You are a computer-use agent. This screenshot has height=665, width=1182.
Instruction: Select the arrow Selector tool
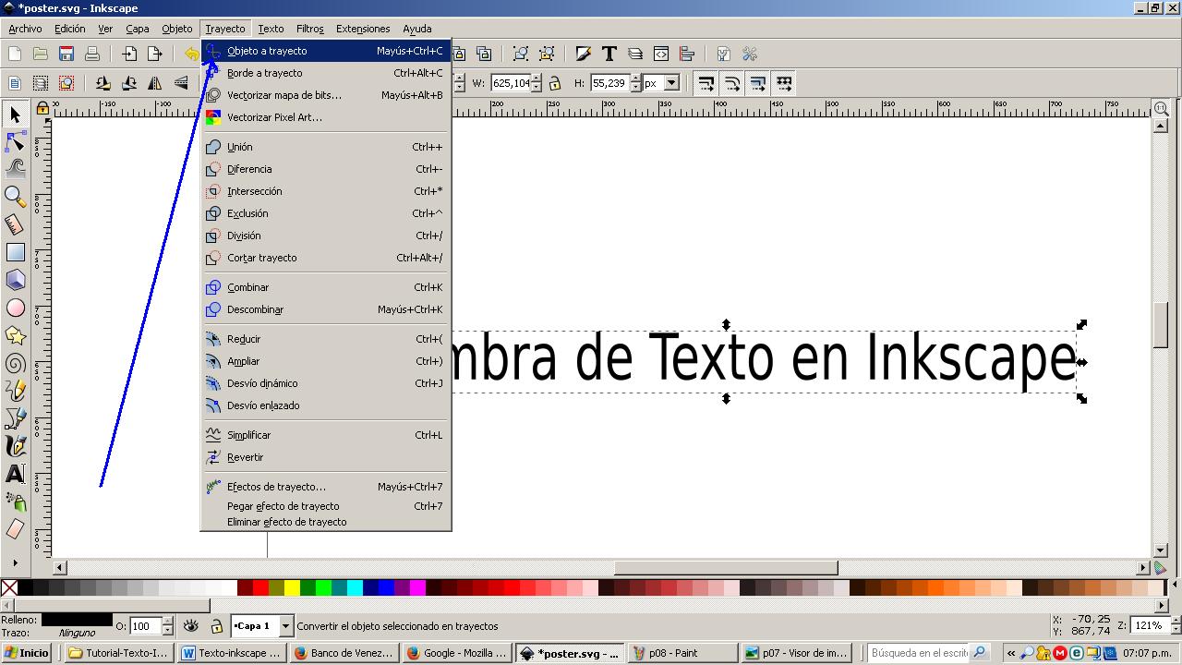[x=15, y=115]
